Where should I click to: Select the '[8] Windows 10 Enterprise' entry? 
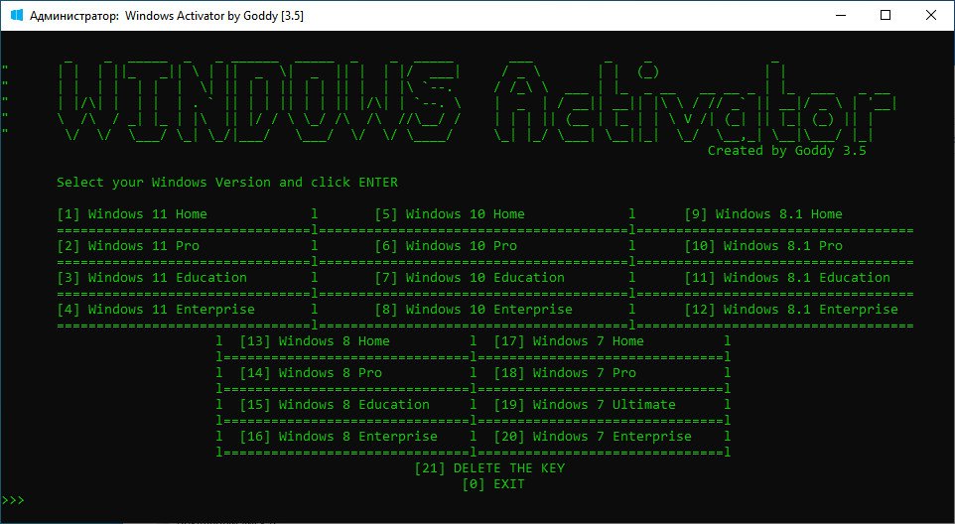click(x=474, y=310)
